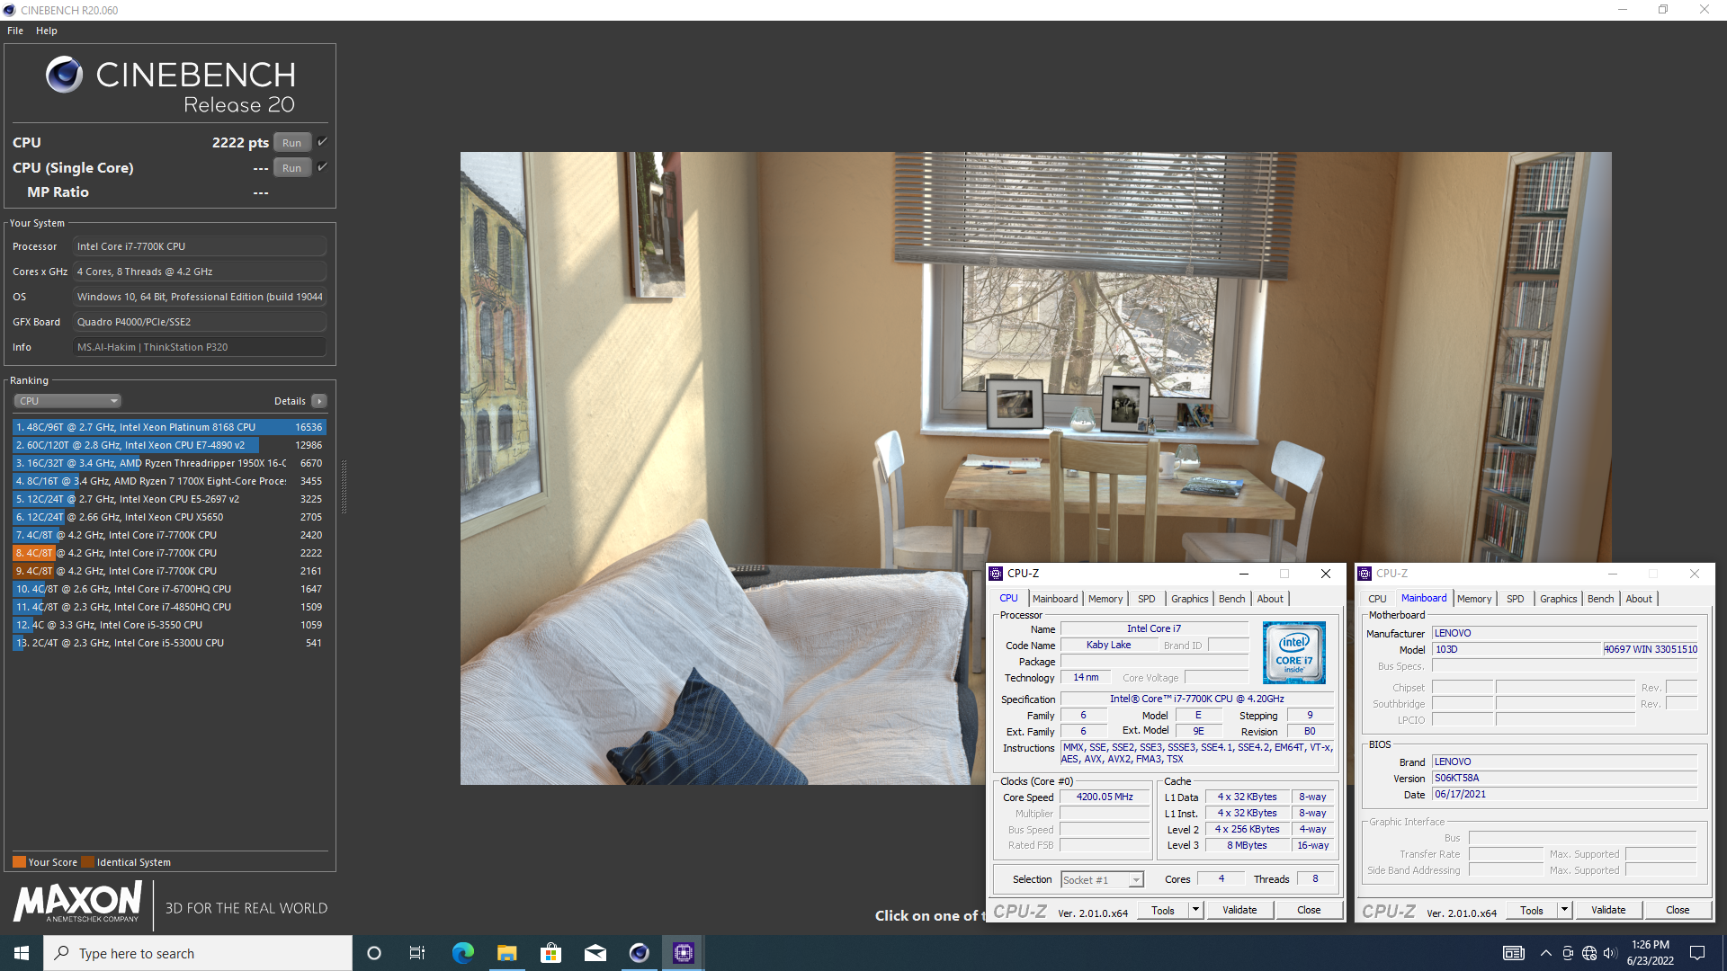Click Tools button in right CPU-Z window

[1531, 911]
